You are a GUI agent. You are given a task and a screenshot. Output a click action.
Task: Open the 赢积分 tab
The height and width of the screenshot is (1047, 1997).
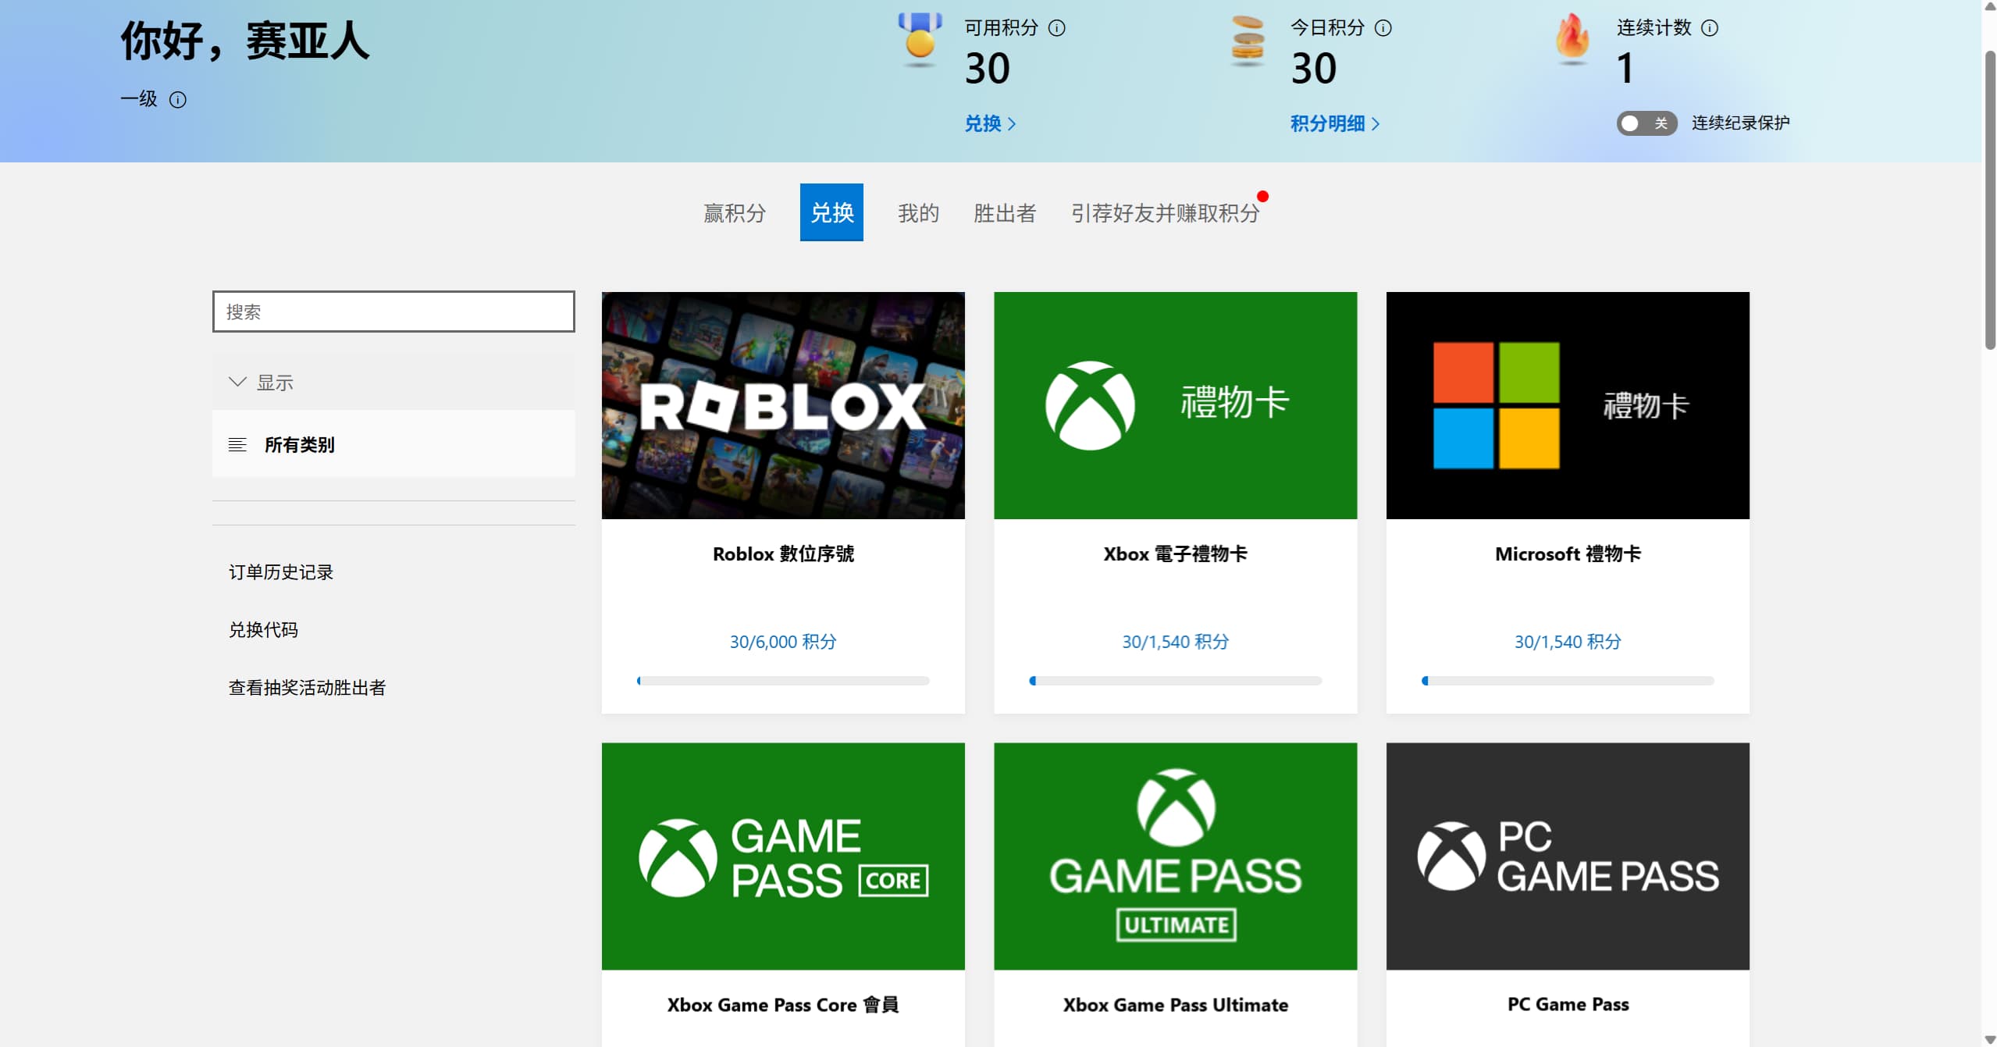pos(735,213)
